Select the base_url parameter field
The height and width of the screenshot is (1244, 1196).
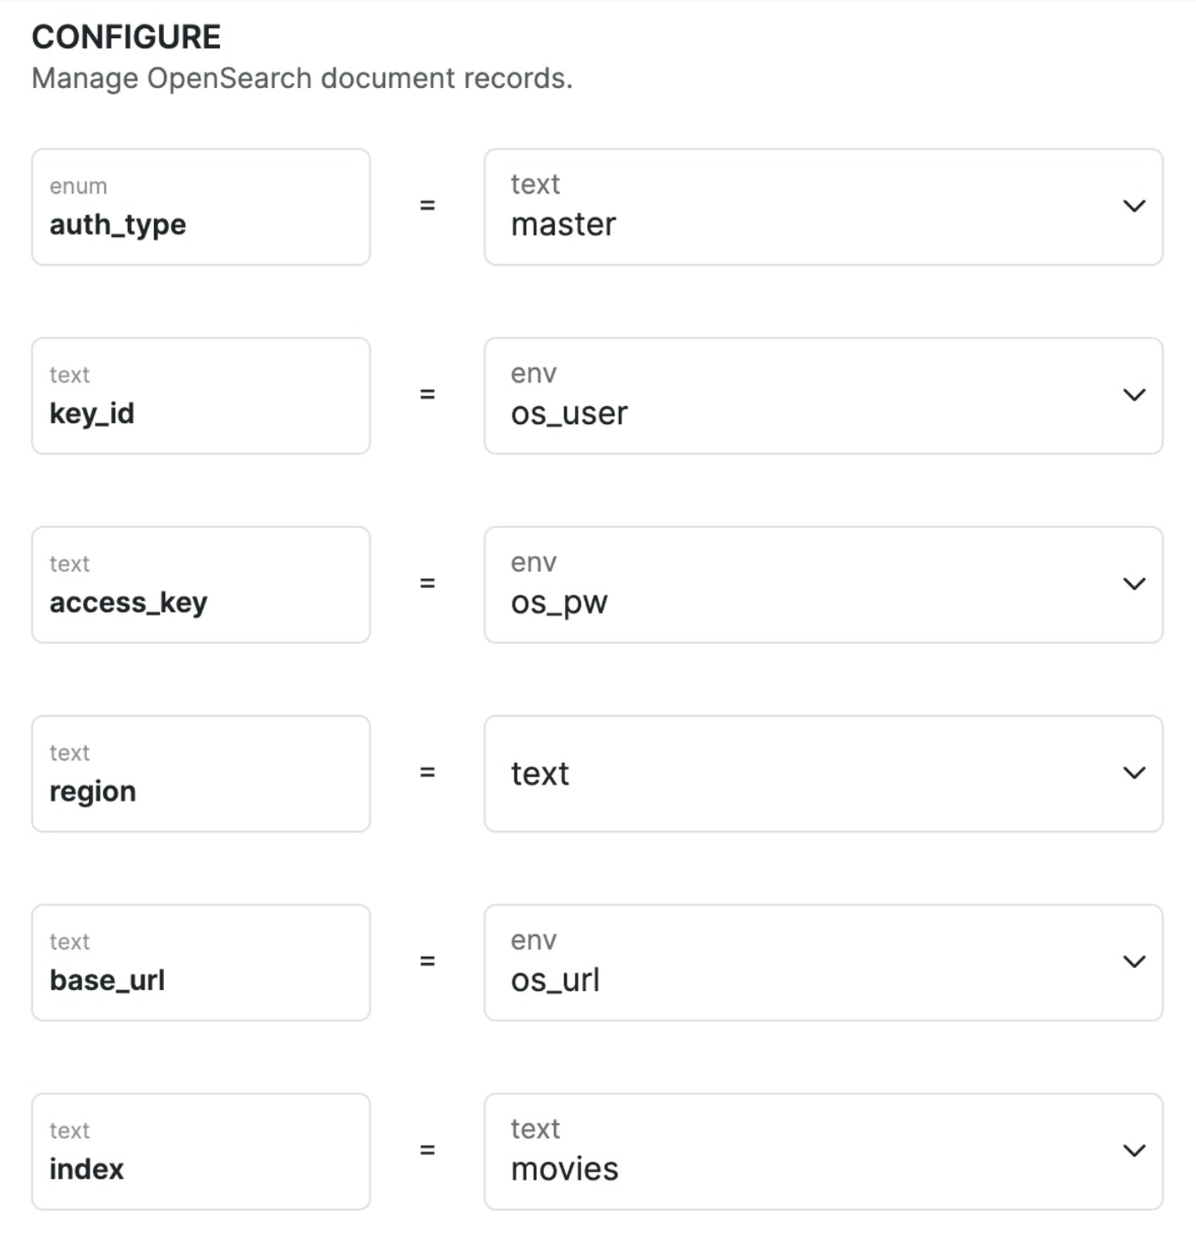tap(200, 963)
